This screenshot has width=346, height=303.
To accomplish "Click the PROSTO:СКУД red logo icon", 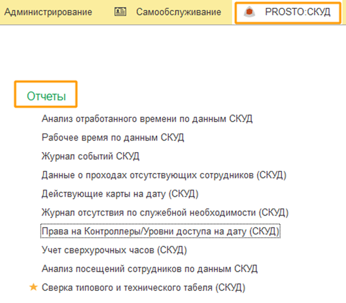I will (x=249, y=12).
